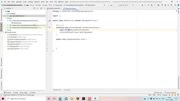Expand the res folder

coord(6,30)
